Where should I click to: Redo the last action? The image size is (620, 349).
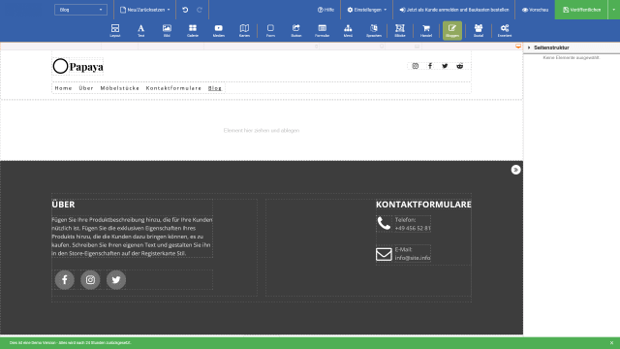click(200, 10)
